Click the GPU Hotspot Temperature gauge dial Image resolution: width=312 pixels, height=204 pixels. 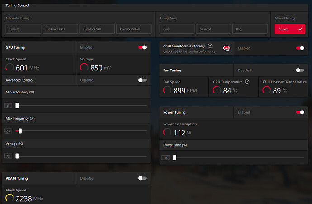266,90
